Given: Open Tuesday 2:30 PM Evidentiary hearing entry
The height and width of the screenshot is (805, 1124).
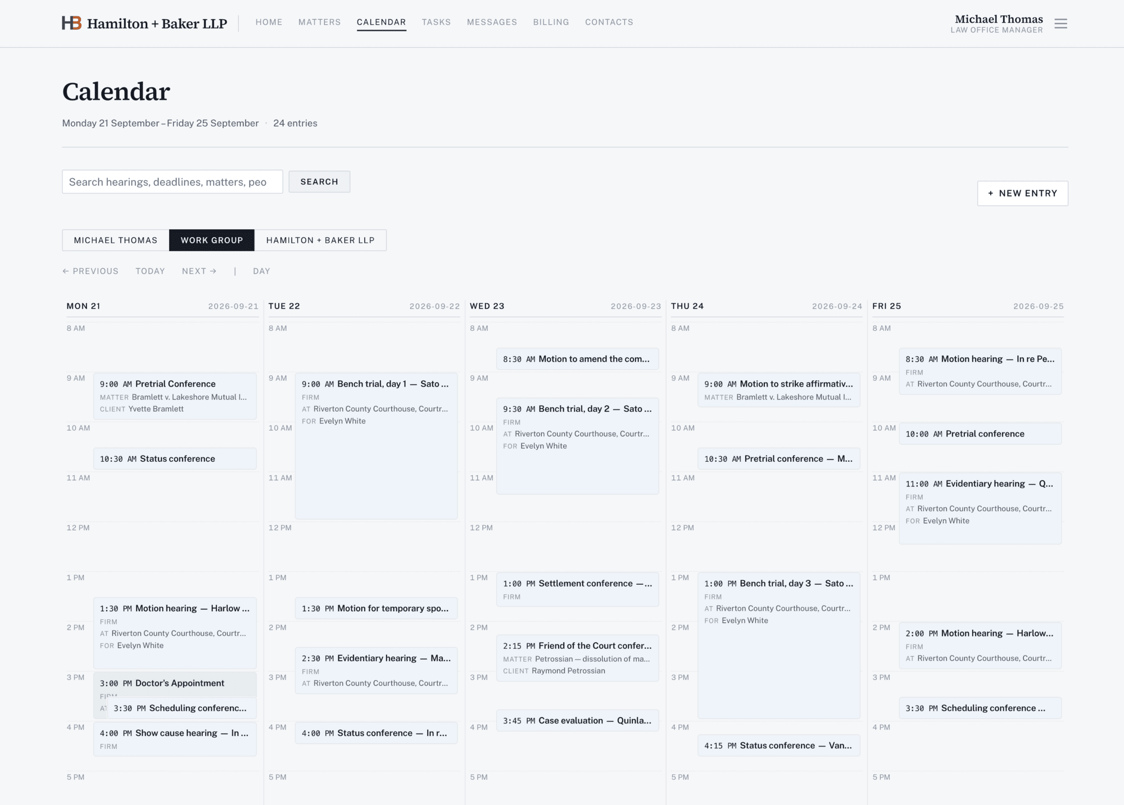Looking at the screenshot, I should pyautogui.click(x=376, y=670).
